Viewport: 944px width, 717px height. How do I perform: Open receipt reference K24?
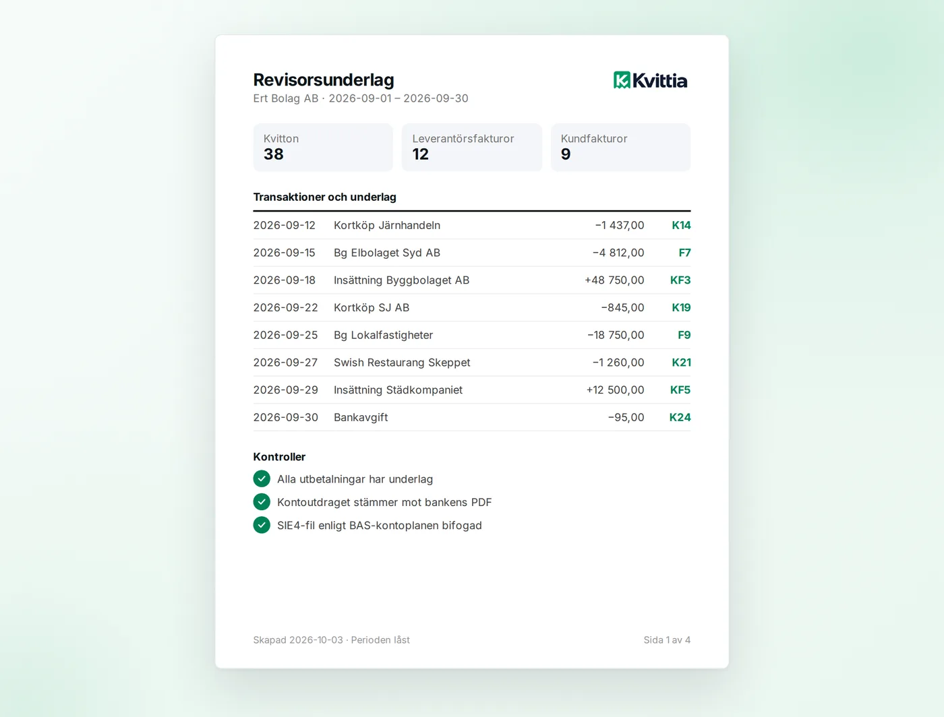pos(680,417)
